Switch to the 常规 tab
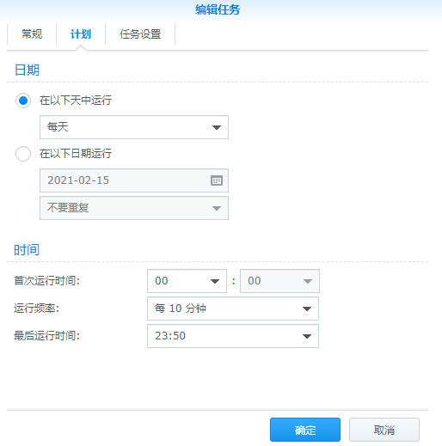The width and height of the screenshot is (442, 446). click(32, 34)
